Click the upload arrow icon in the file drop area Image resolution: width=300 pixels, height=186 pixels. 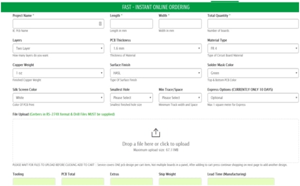[155, 132]
